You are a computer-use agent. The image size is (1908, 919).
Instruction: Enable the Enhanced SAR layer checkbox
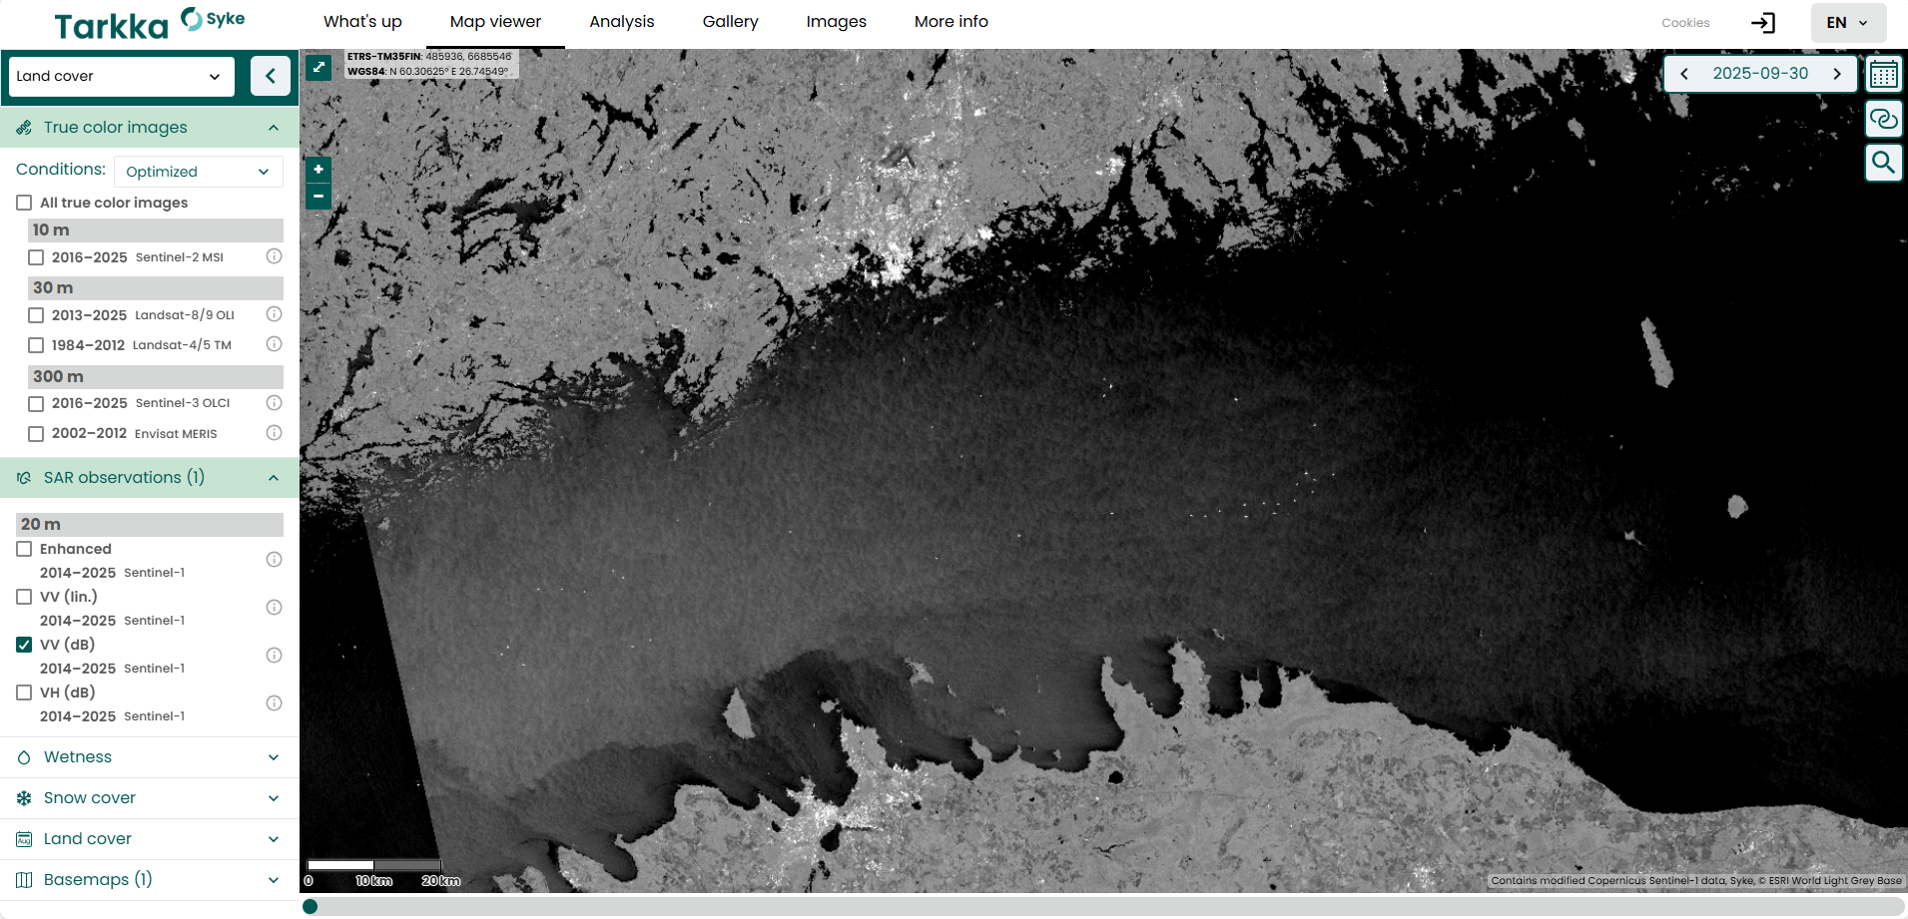25,549
